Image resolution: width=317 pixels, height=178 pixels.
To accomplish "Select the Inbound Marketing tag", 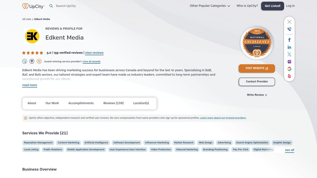I will (x=187, y=150).
